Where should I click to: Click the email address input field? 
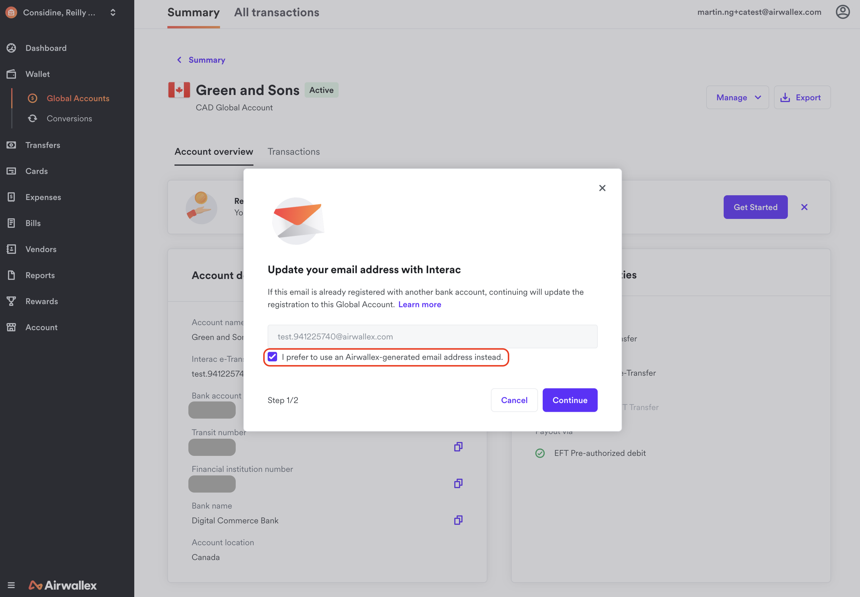point(432,336)
